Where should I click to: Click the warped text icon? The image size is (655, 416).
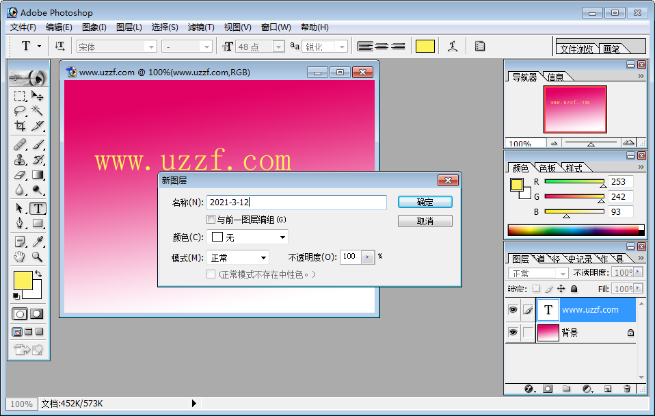pos(453,46)
